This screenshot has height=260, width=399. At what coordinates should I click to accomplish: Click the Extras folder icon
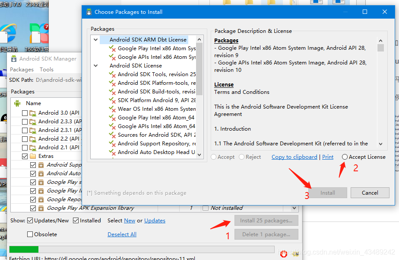click(x=33, y=156)
